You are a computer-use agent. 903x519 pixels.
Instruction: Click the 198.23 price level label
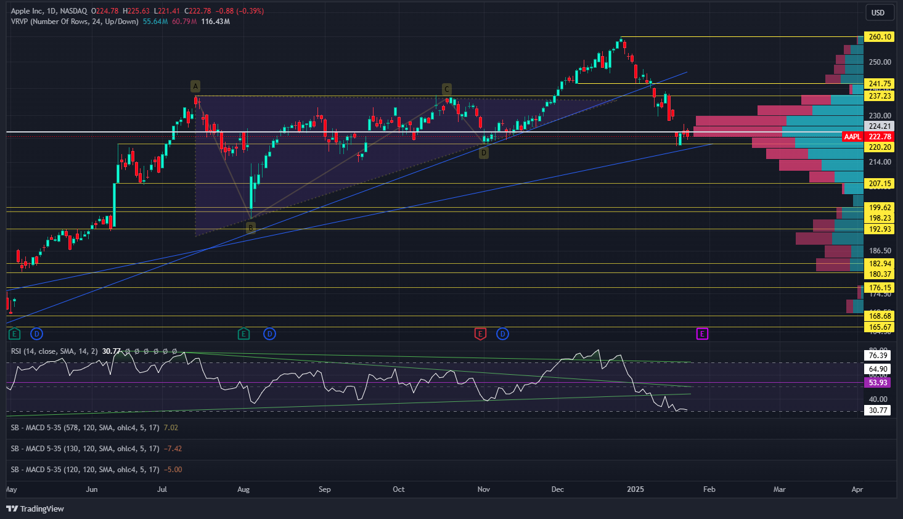tap(880, 218)
